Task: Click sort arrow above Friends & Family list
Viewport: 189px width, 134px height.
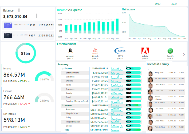Action: pos(148,70)
